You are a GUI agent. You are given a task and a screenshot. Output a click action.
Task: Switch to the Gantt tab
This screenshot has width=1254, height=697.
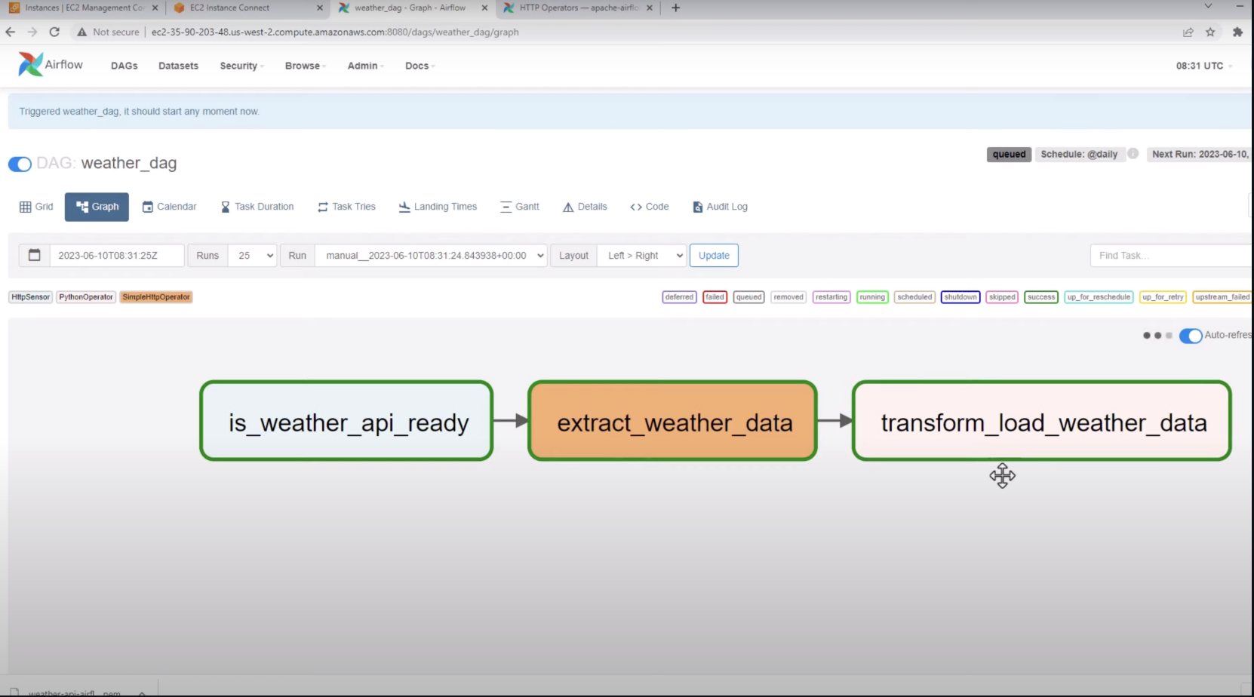520,207
